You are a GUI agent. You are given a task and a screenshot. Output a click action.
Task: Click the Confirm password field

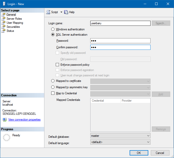(x=120, y=47)
